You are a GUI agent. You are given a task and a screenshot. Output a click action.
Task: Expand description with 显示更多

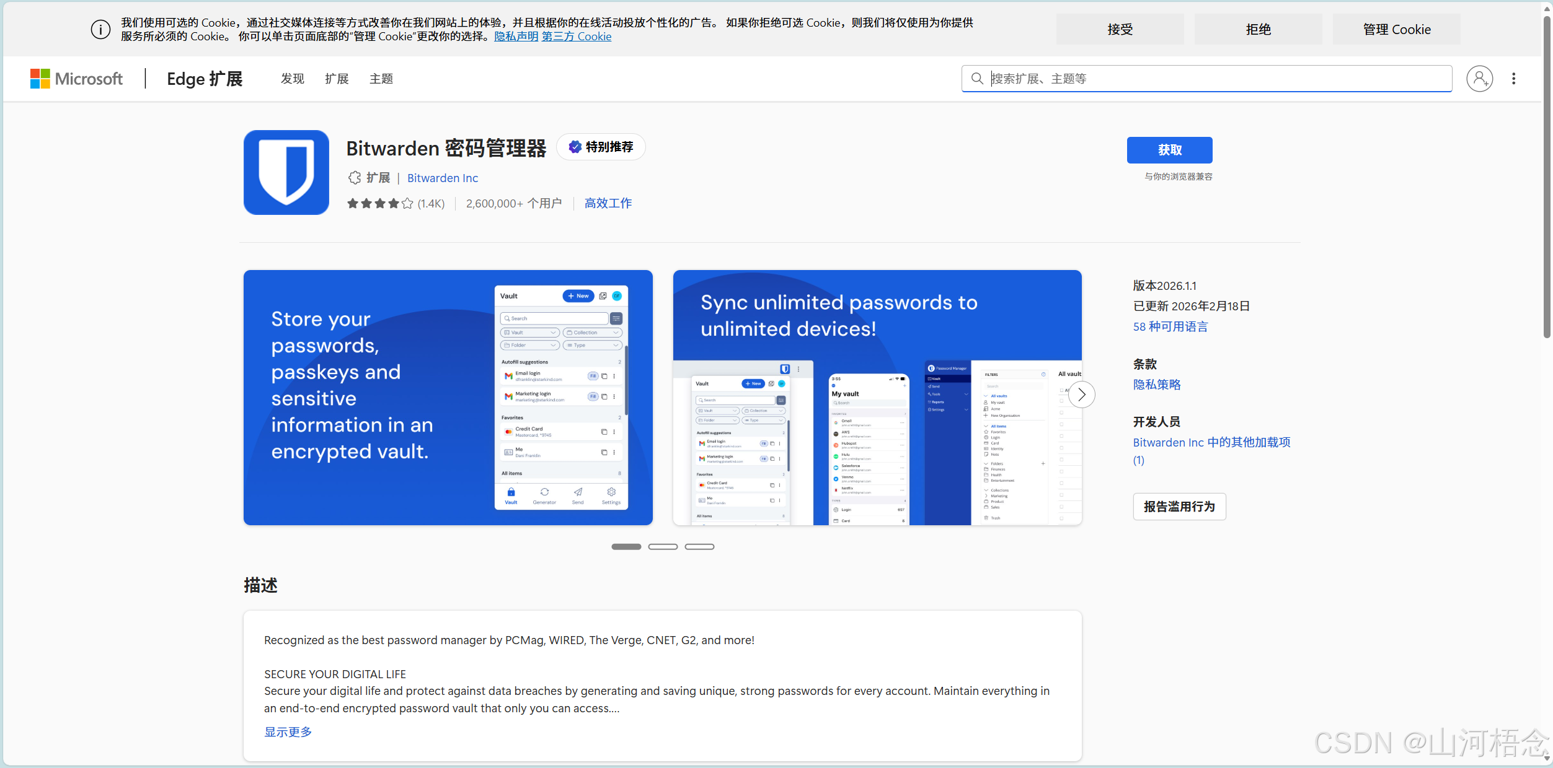pyautogui.click(x=288, y=732)
